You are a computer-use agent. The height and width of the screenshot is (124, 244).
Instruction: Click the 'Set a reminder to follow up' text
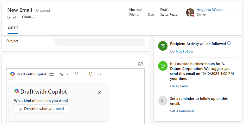(199, 101)
